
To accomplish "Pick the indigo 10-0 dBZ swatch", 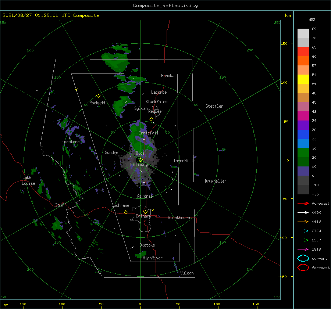I will (x=303, y=171).
